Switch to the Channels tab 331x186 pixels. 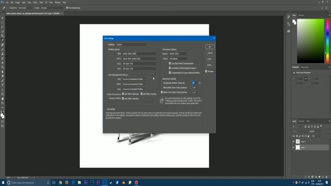(301, 121)
